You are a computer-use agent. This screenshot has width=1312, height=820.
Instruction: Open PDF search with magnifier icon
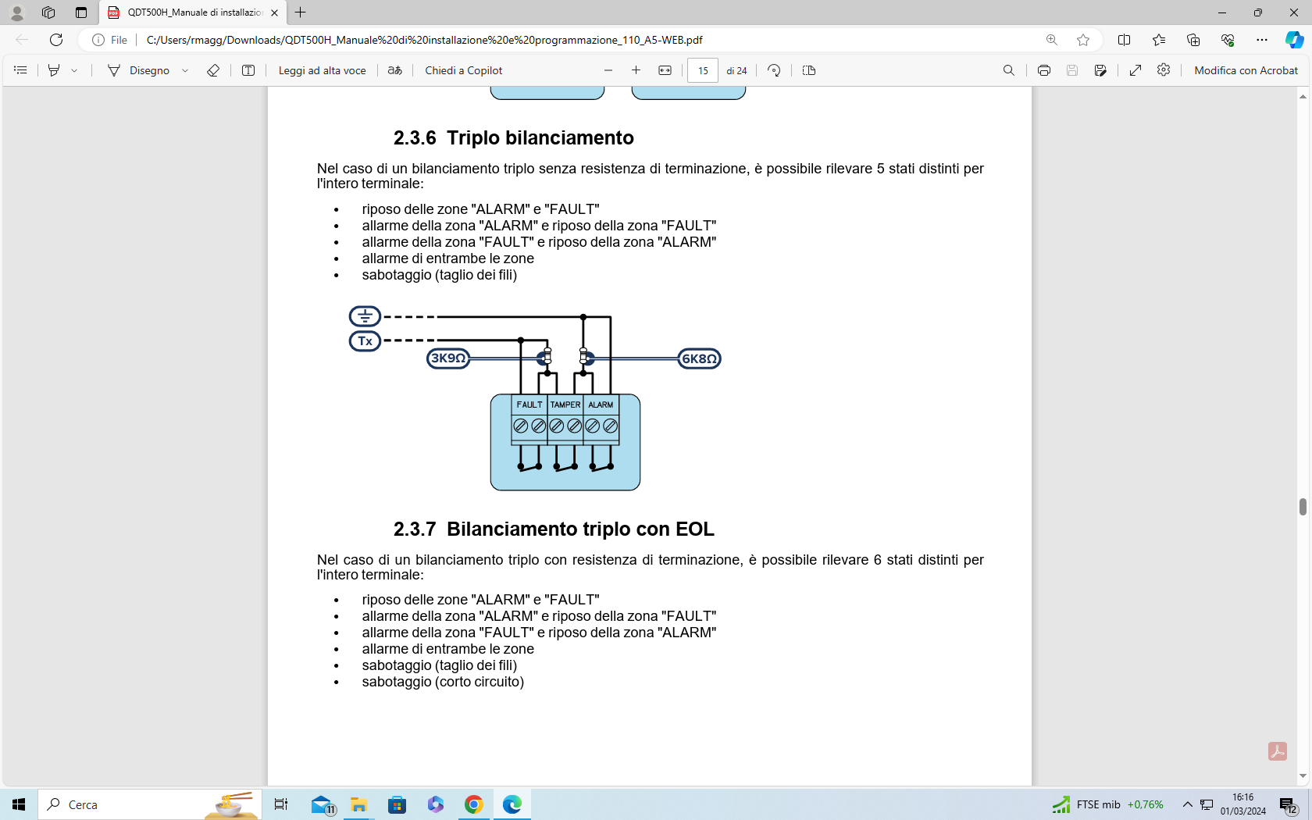[x=1009, y=70]
